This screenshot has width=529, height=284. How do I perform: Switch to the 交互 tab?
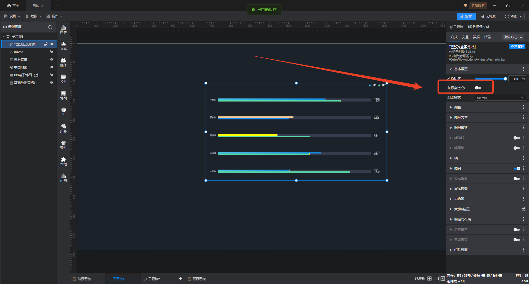(465, 37)
